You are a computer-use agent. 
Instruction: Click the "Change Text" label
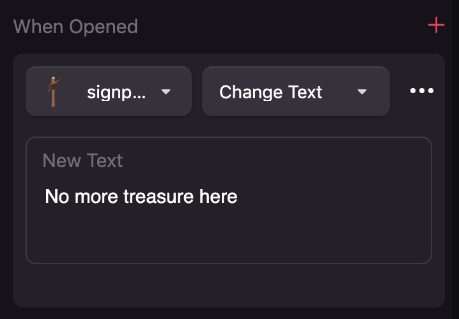click(x=270, y=92)
